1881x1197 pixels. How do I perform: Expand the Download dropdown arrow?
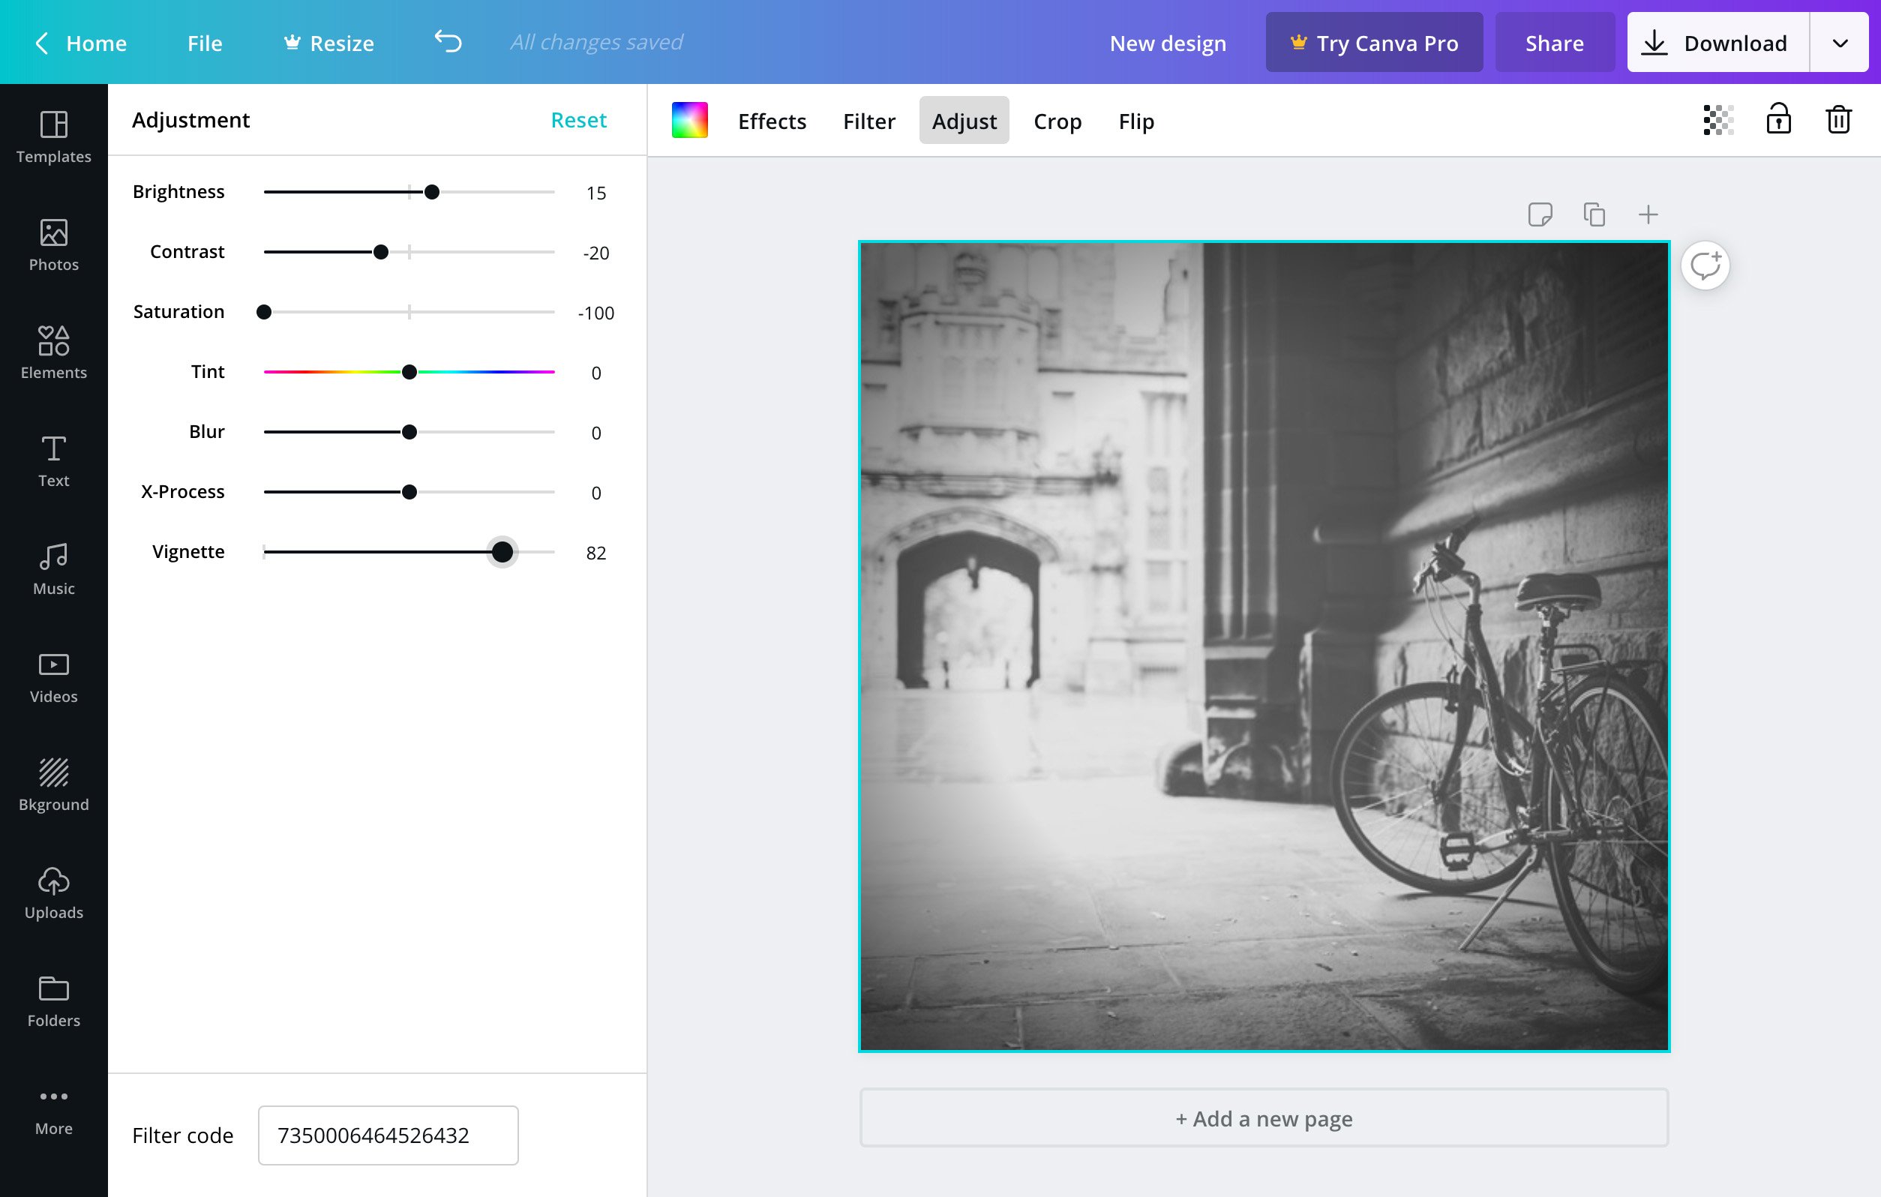pos(1839,42)
